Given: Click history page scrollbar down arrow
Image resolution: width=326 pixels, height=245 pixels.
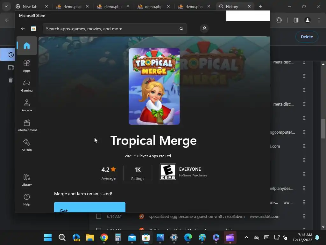Looking at the screenshot, I should [323, 227].
